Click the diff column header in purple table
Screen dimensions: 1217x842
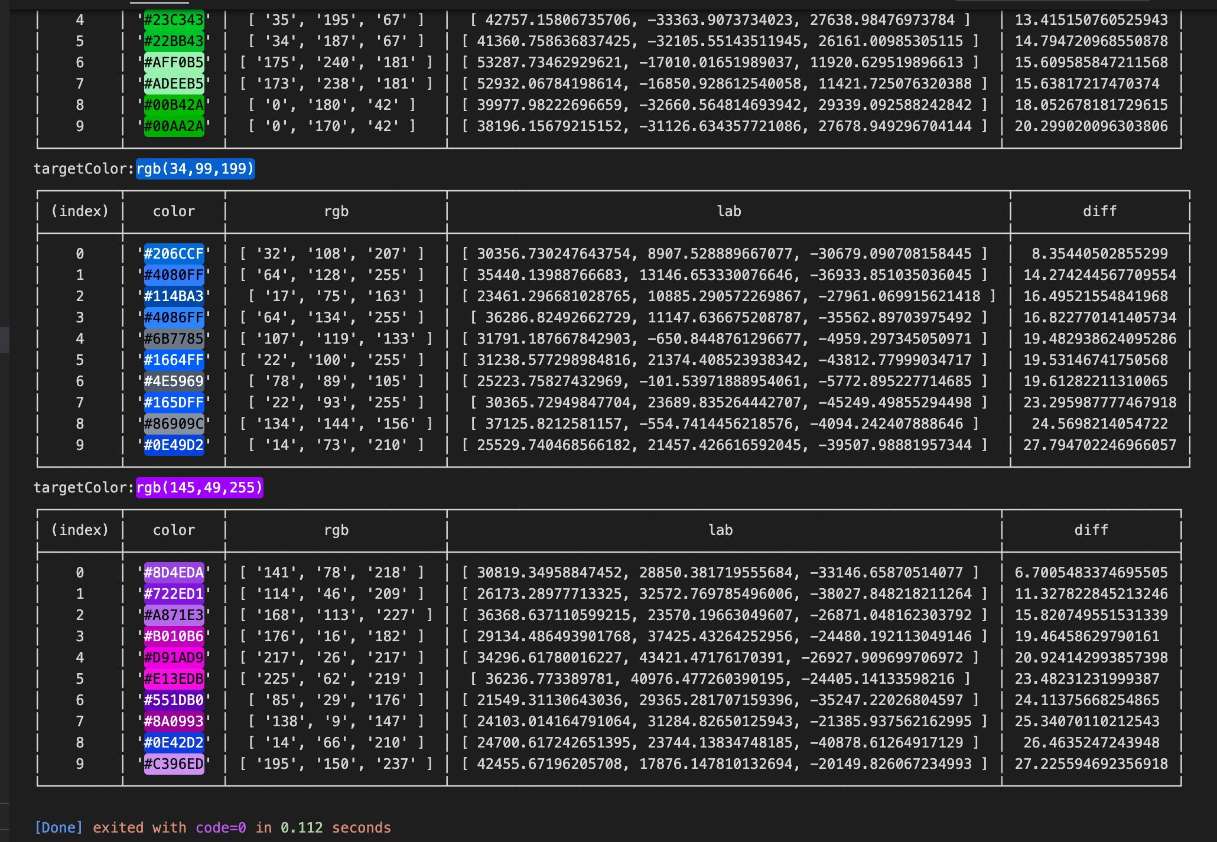click(x=1091, y=530)
